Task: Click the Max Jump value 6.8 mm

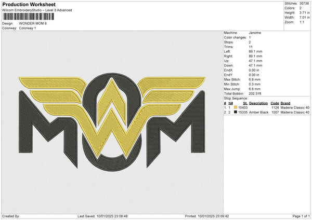Action: pyautogui.click(x=254, y=89)
